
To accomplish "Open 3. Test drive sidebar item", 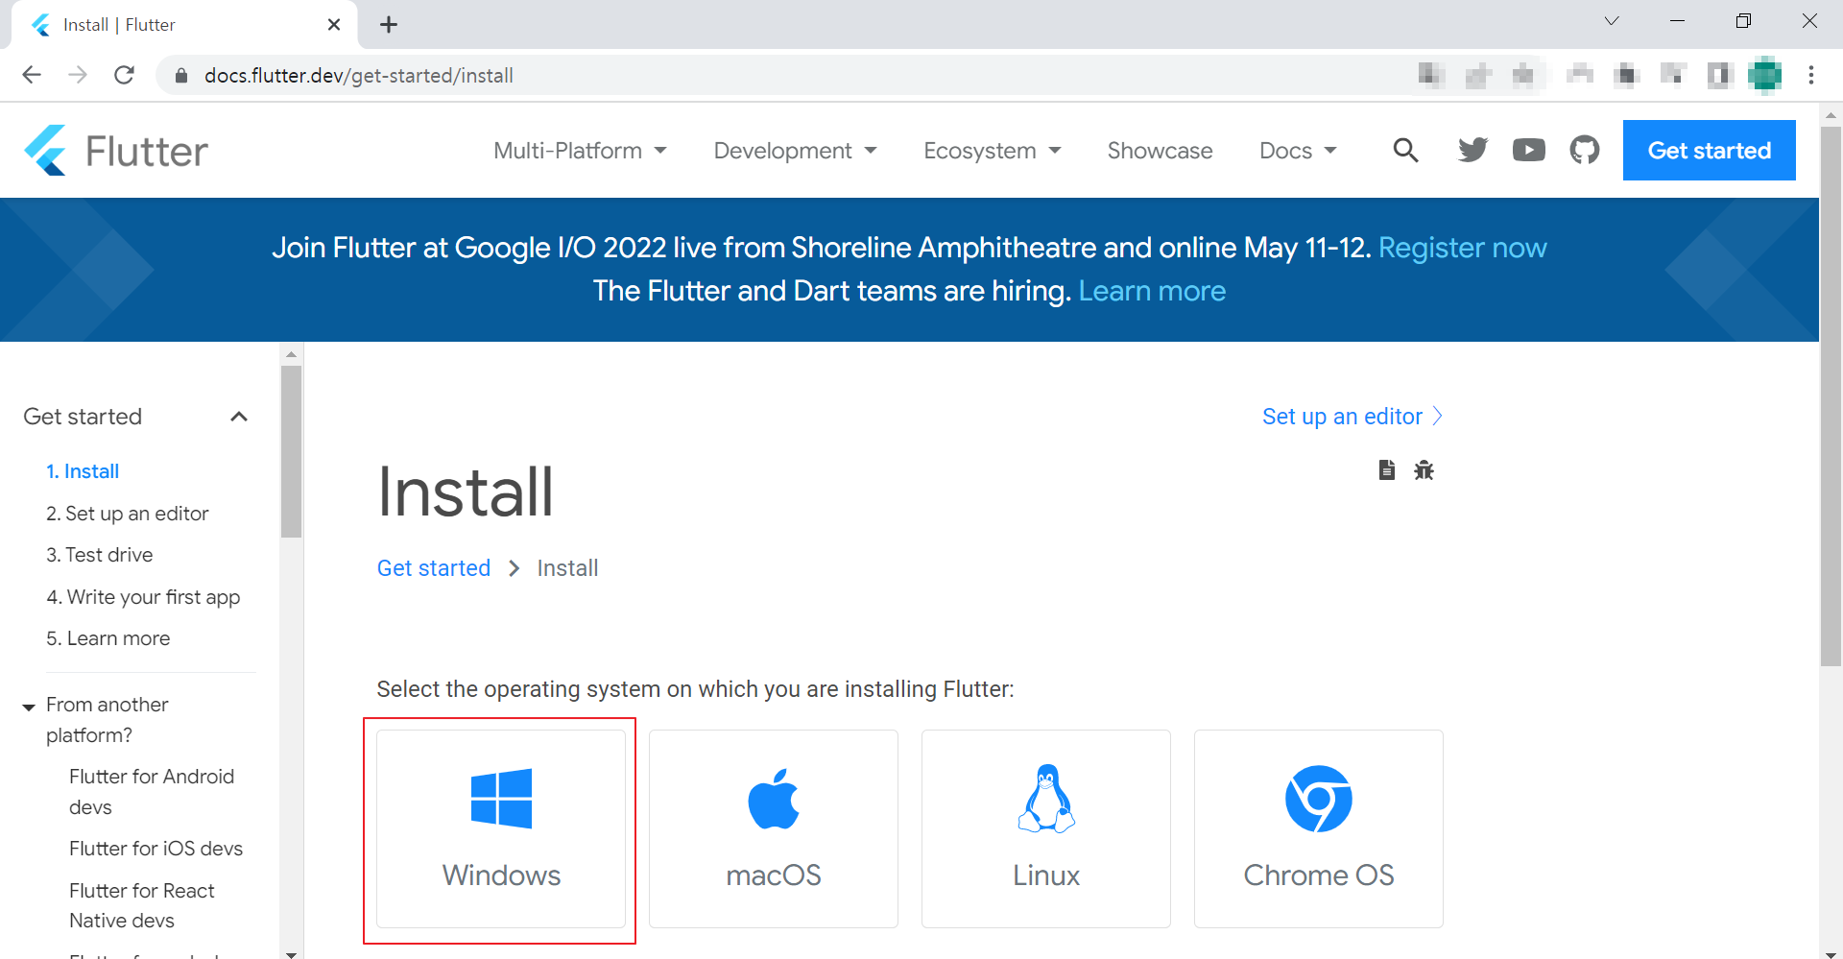I will (100, 555).
